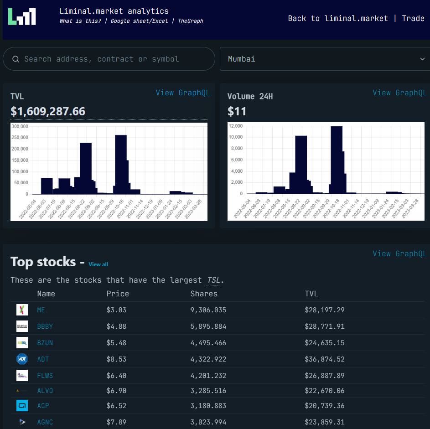The image size is (430, 429).
Task: Click the Liminal.market bar-chart logo
Action: click(x=22, y=16)
